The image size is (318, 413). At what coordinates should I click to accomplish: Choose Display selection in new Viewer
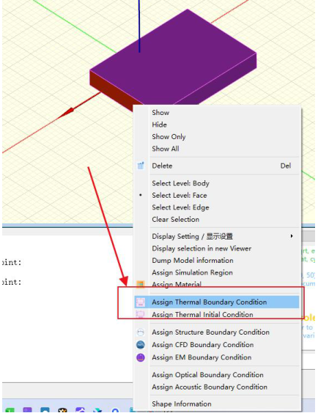[217, 248]
